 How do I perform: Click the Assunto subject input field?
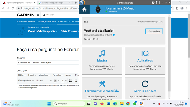pyautogui.click(x=48, y=62)
